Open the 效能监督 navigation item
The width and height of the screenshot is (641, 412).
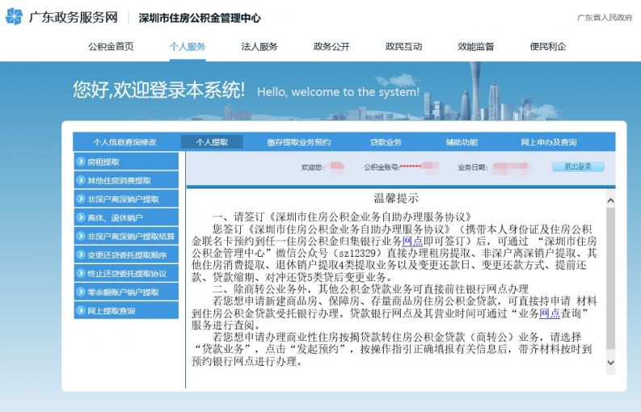coord(475,47)
